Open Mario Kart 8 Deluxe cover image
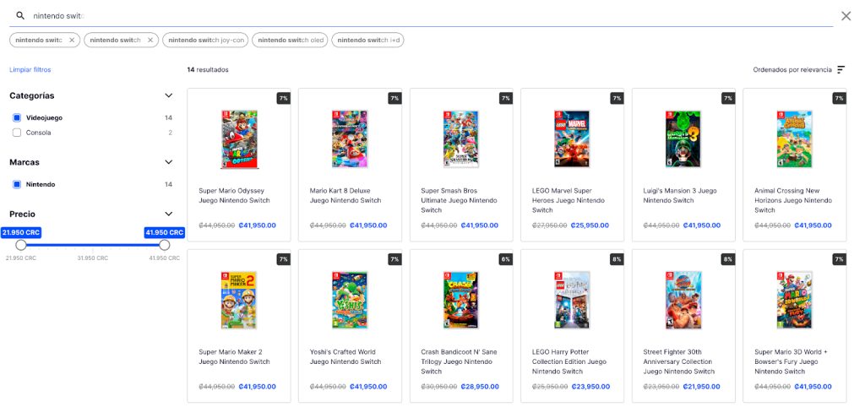 pyautogui.click(x=350, y=139)
